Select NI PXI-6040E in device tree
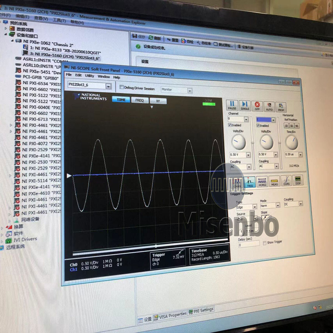Image resolution: width=333 pixels, height=333 pixels. click(x=38, y=107)
